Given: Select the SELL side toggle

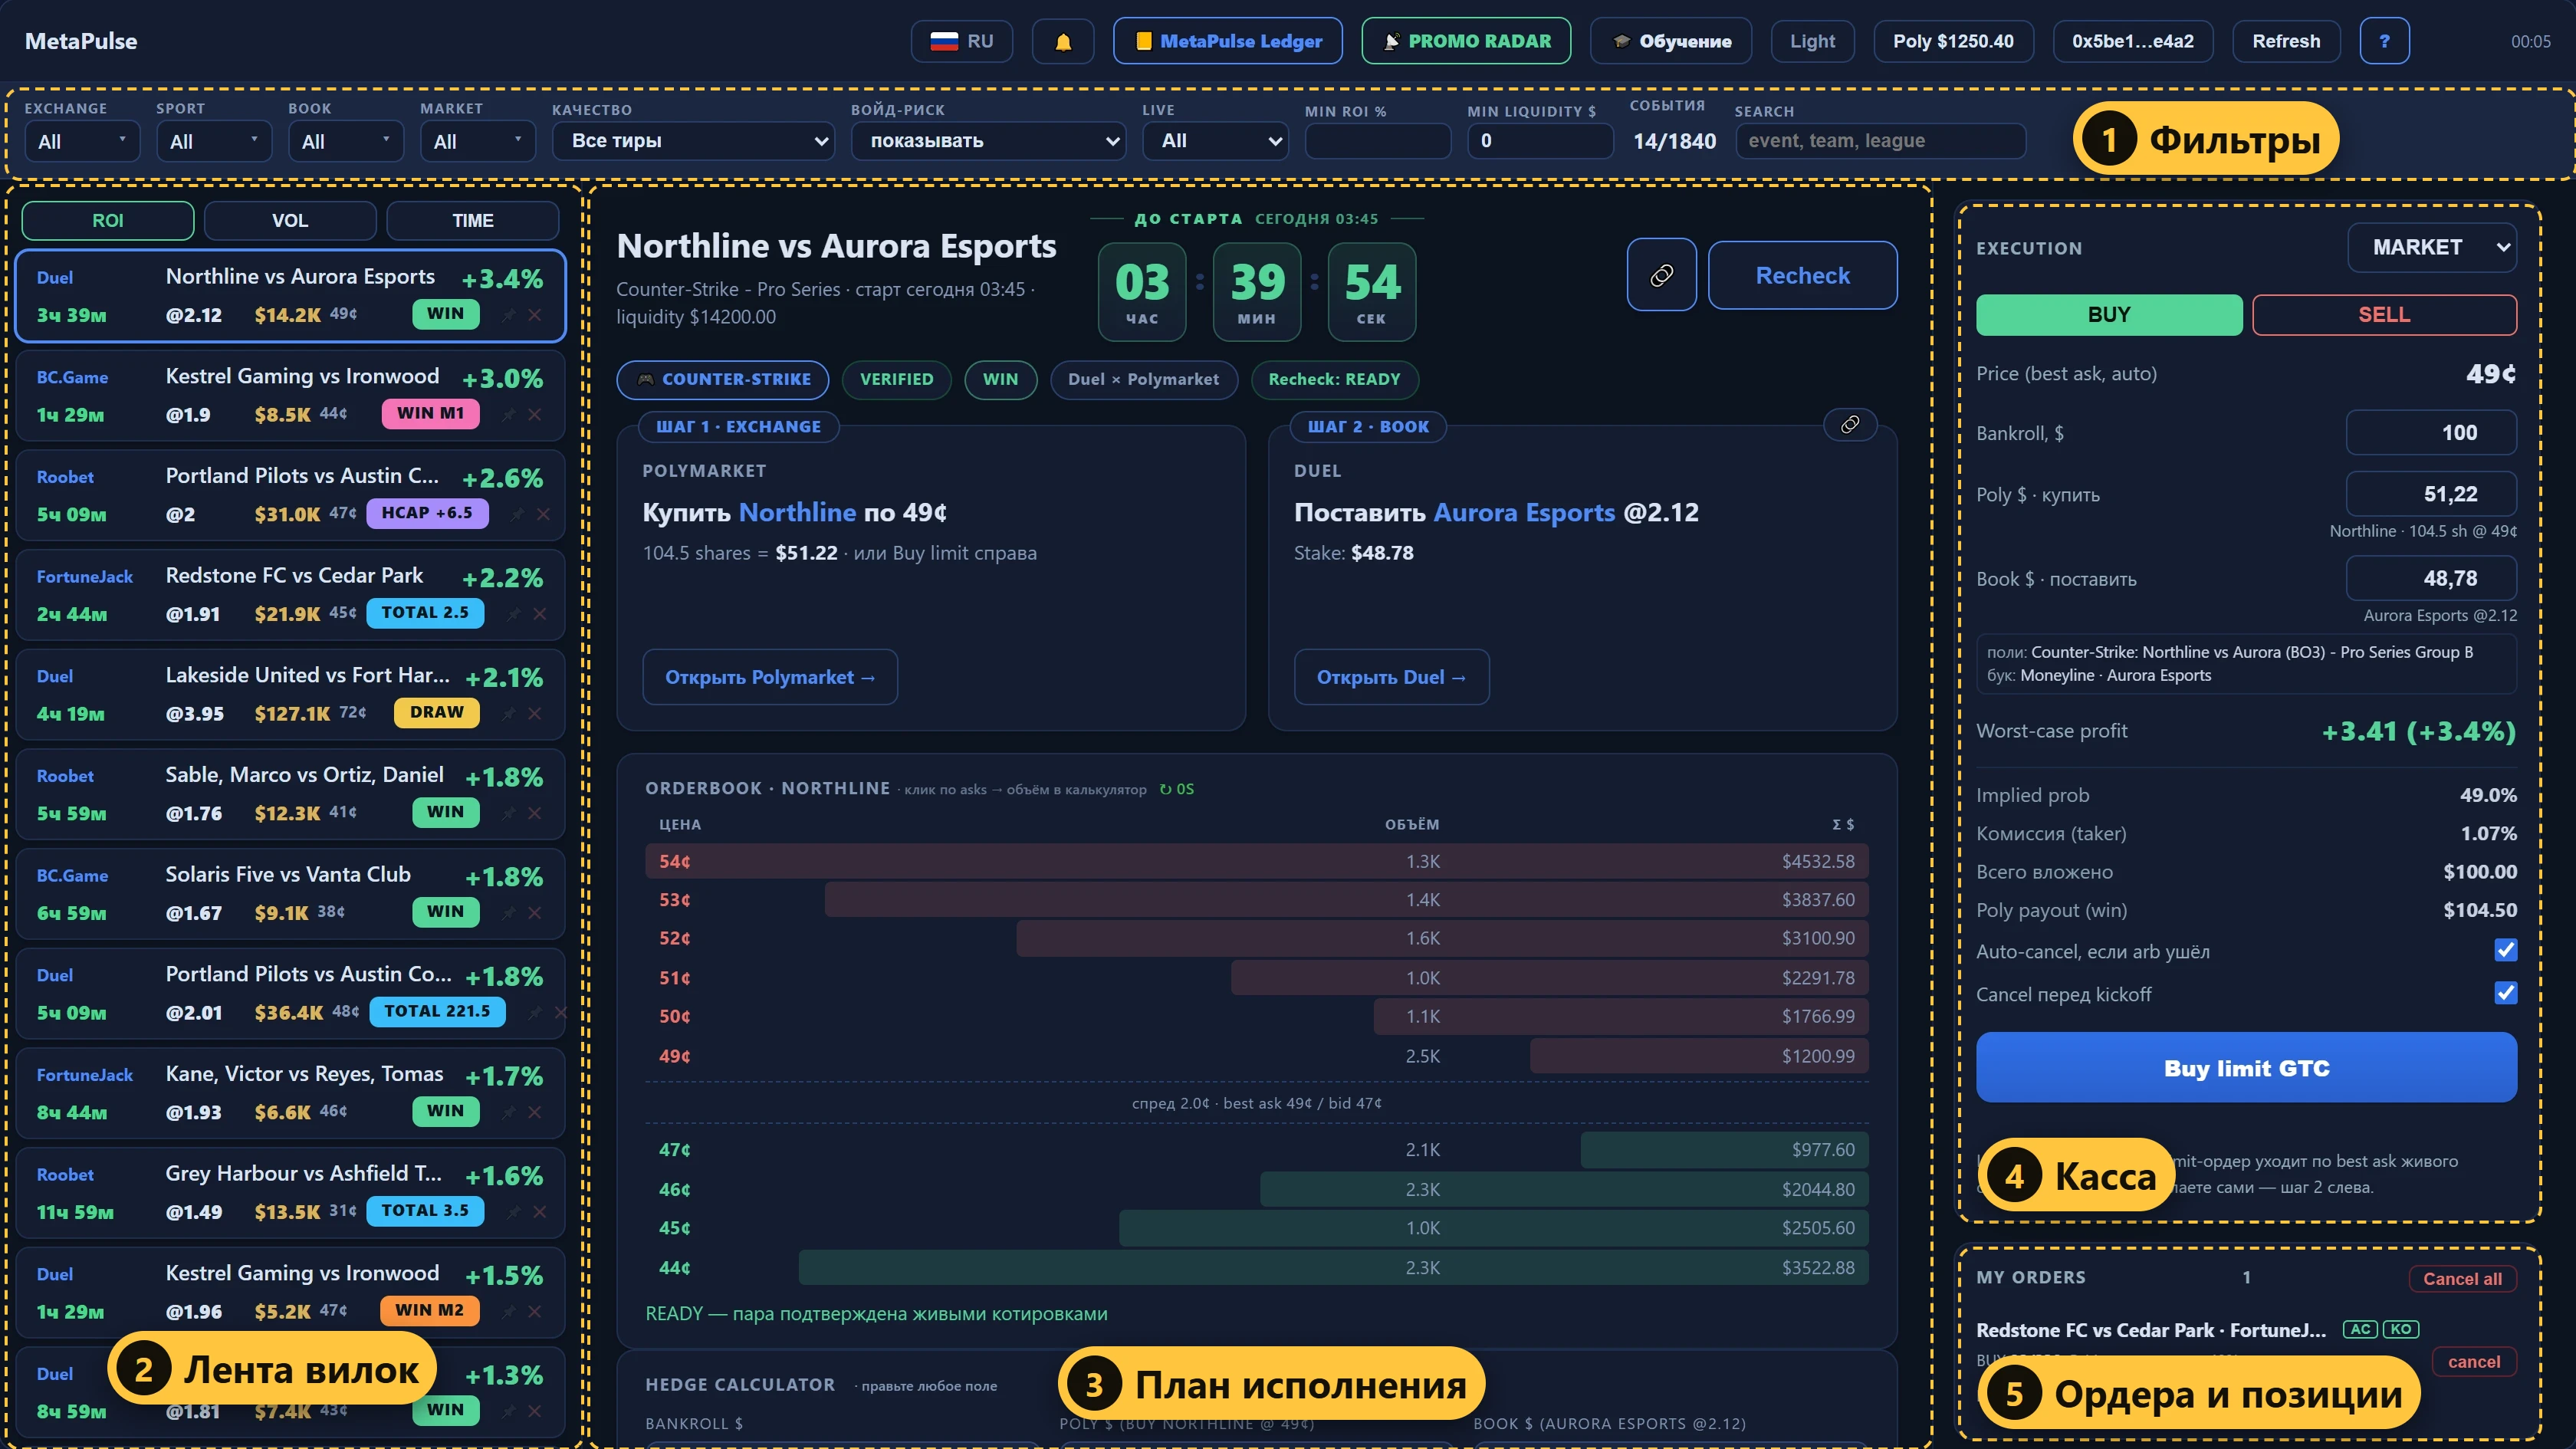Looking at the screenshot, I should tap(2384, 315).
